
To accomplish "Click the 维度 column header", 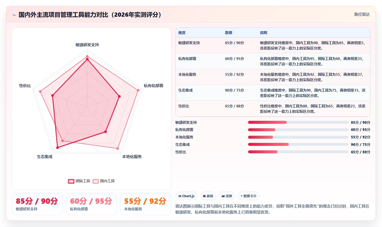I will pyautogui.click(x=182, y=33).
